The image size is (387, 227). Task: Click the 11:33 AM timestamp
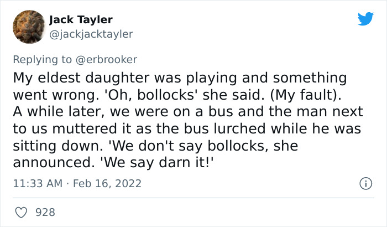pyautogui.click(x=36, y=183)
